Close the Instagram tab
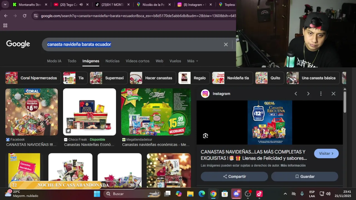Image resolution: width=356 pixels, height=200 pixels. coord(211,4)
